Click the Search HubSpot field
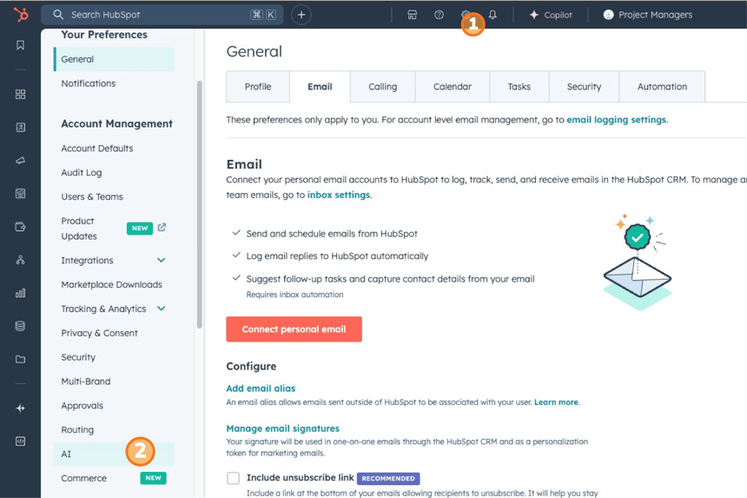The height and width of the screenshot is (498, 747). [x=162, y=15]
